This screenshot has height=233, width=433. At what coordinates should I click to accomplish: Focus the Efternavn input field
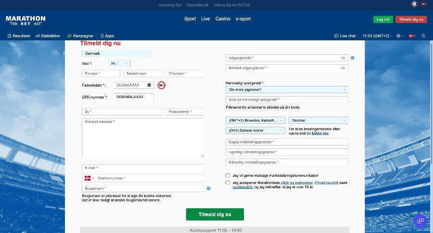coord(185,74)
